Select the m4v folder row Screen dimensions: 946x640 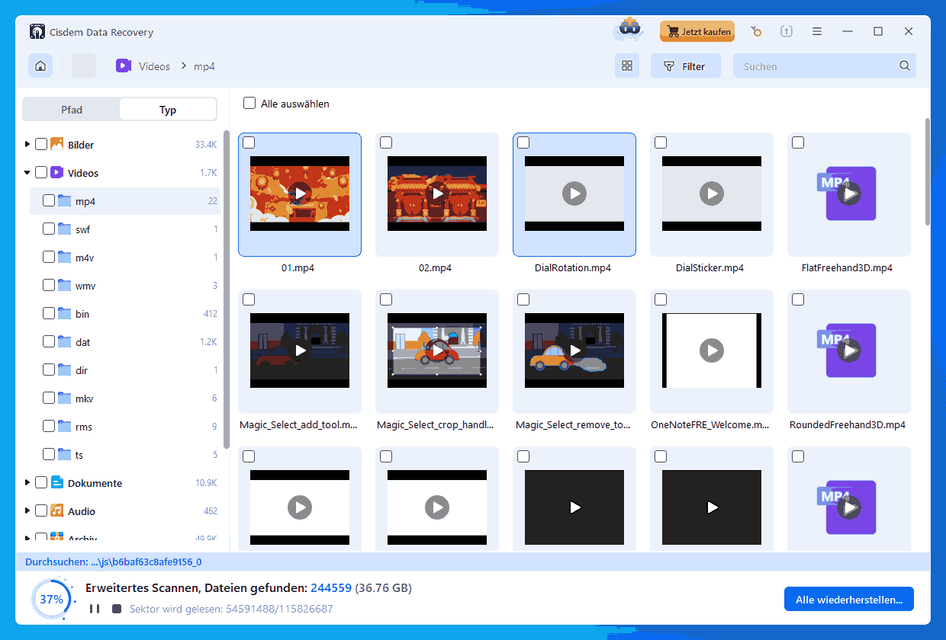[x=125, y=258]
